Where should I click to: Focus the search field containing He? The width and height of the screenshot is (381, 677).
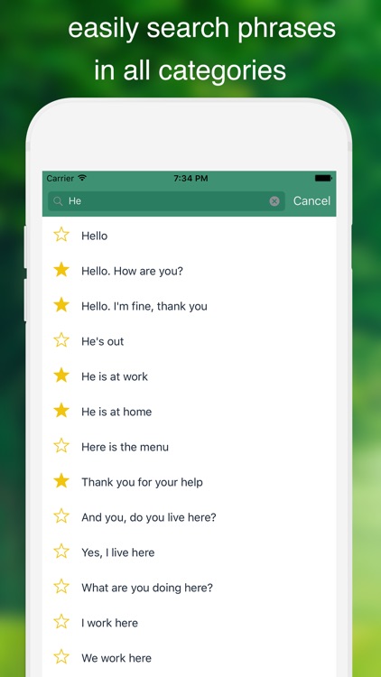click(166, 201)
